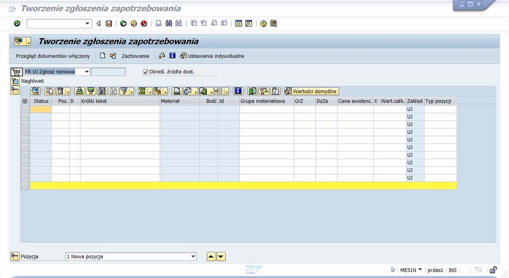Image resolution: width=509 pixels, height=278 pixels.
Task: Click the green Enter checkmark icon
Action: click(x=17, y=23)
